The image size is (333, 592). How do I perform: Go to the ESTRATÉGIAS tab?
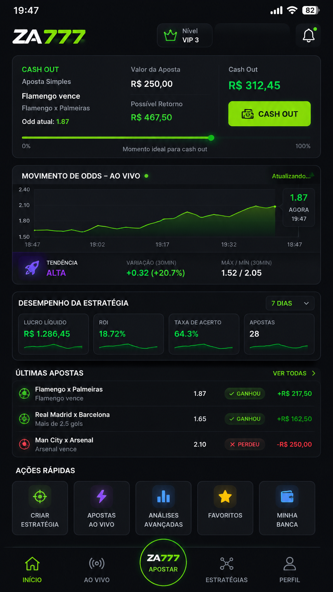(226, 569)
